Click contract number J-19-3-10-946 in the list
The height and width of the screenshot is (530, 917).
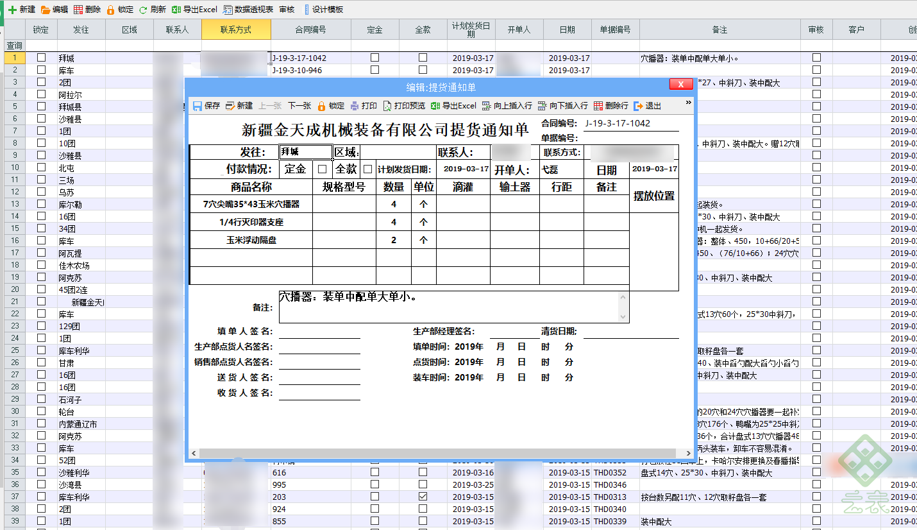[x=297, y=70]
